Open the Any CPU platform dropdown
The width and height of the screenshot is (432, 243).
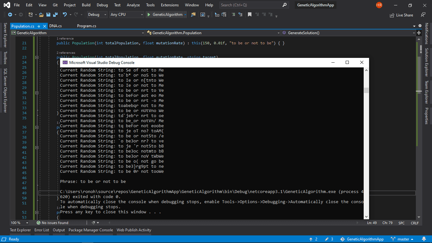pyautogui.click(x=127, y=15)
